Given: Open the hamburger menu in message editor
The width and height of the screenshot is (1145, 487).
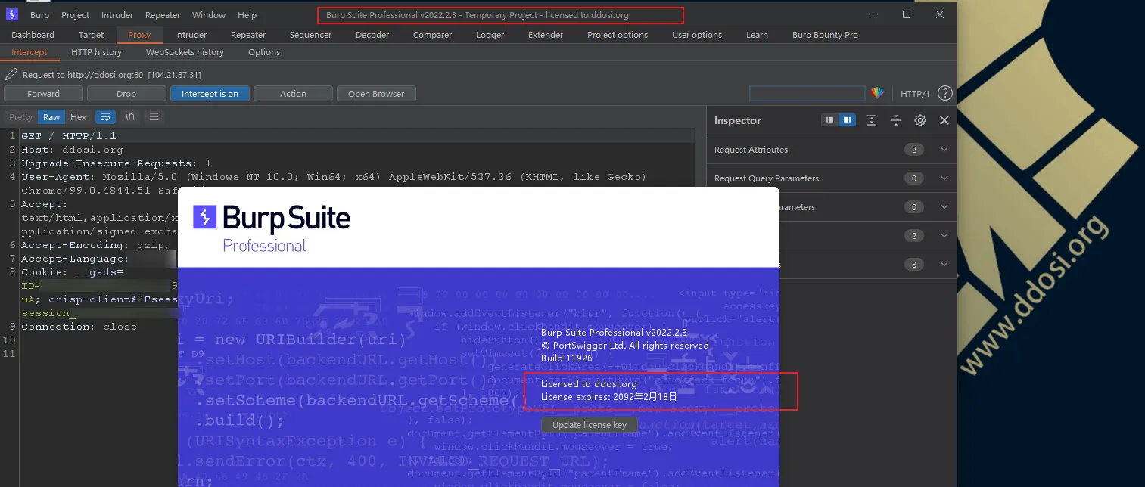Looking at the screenshot, I should [154, 117].
